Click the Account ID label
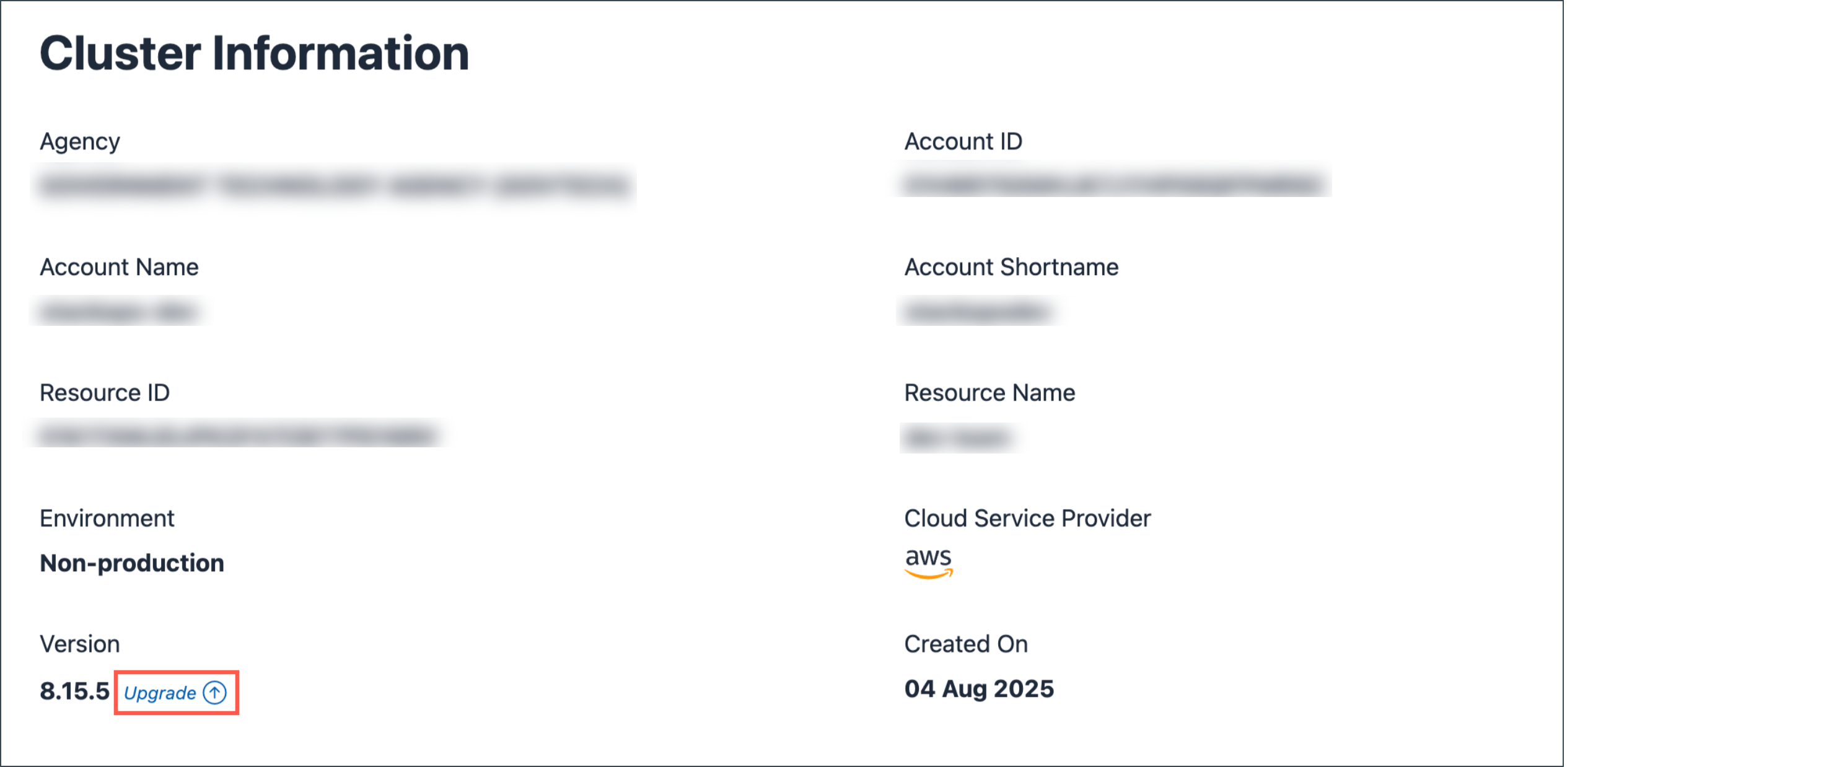The width and height of the screenshot is (1834, 767). [963, 140]
